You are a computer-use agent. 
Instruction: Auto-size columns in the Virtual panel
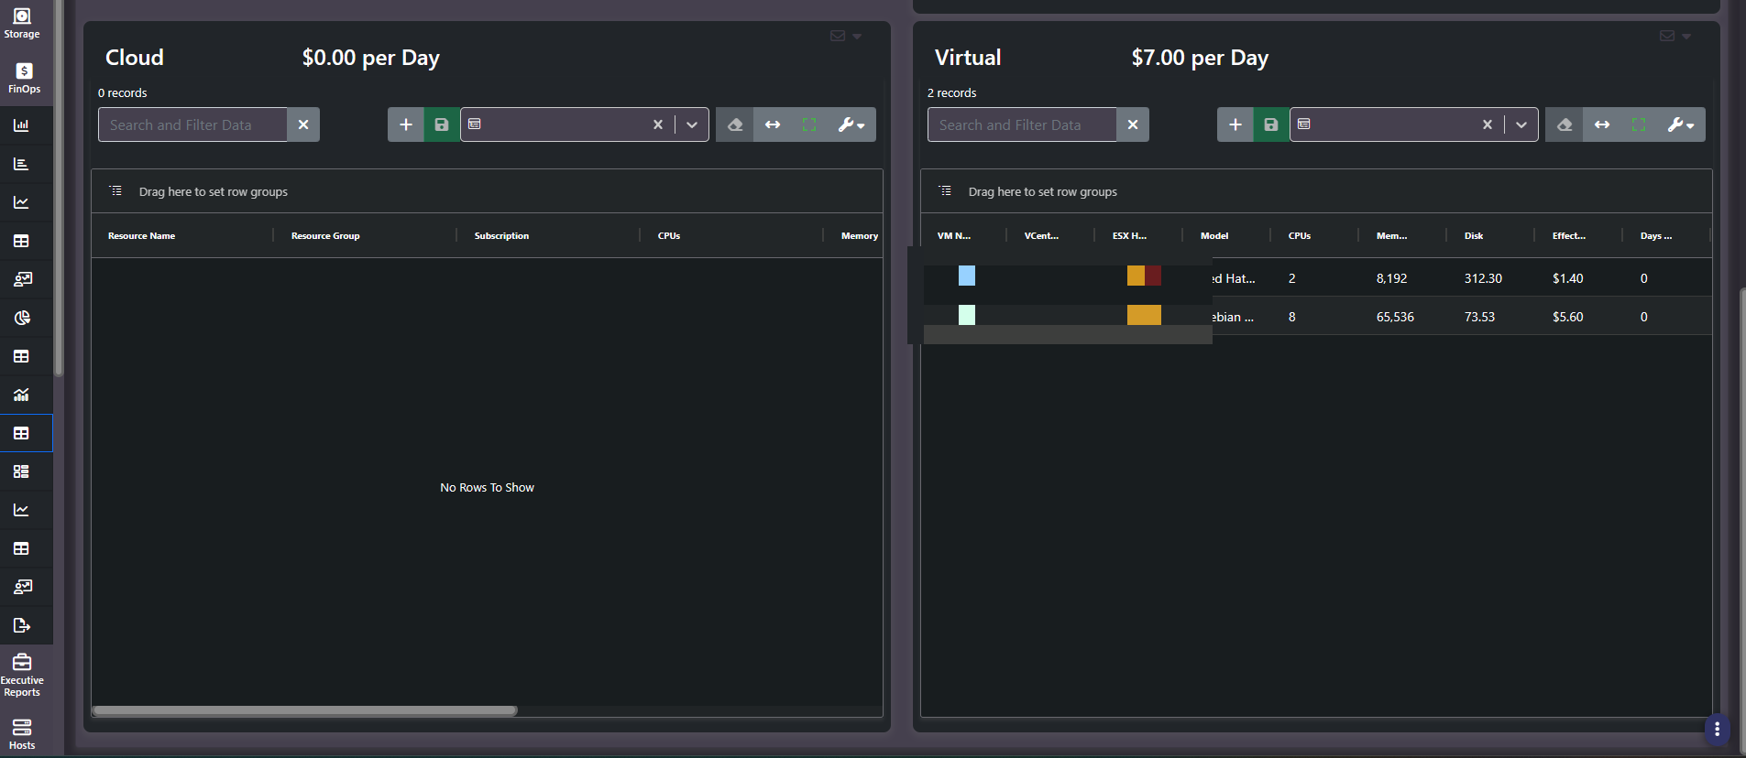1602,125
